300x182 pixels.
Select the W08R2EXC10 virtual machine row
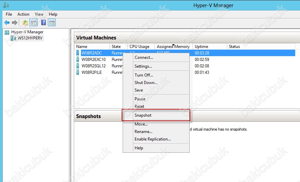click(185, 59)
